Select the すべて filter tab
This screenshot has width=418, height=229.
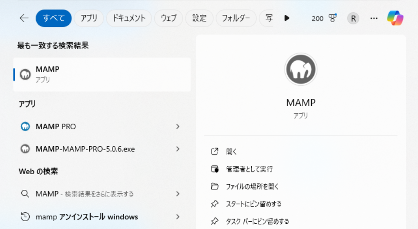54,18
